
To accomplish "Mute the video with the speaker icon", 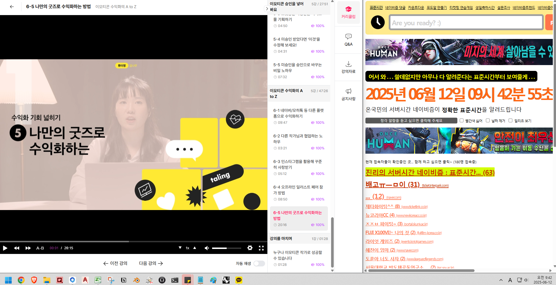I will point(207,248).
